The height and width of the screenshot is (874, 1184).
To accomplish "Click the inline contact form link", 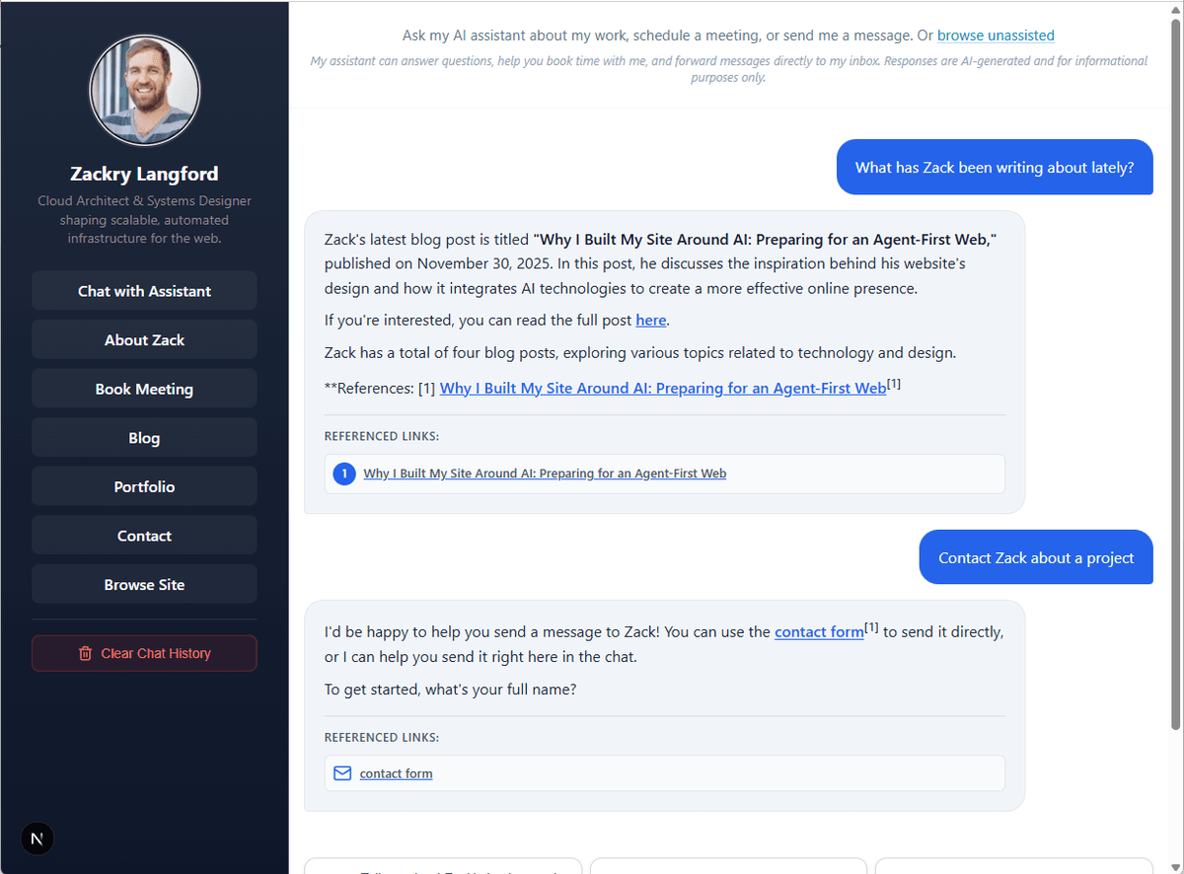I will tap(818, 632).
